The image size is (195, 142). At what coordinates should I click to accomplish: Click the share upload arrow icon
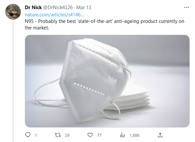(x=160, y=135)
